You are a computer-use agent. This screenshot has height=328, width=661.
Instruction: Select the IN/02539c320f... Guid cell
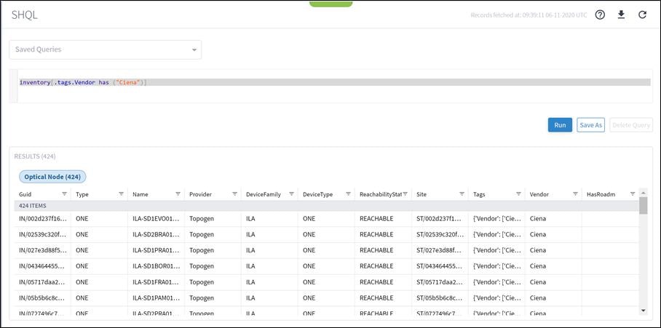[42, 234]
